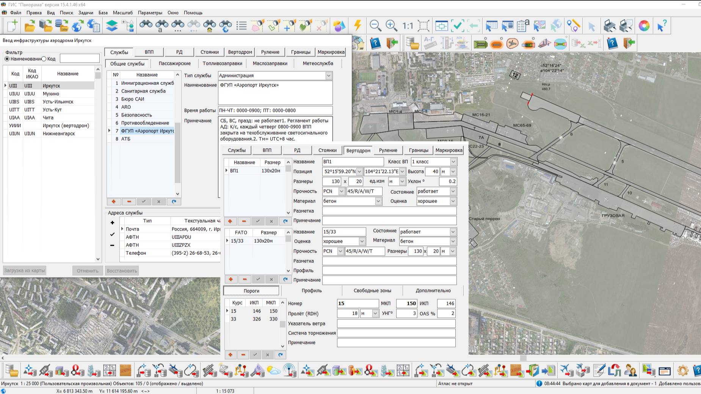Open the Масштаб menu
The width and height of the screenshot is (701, 394).
click(122, 13)
